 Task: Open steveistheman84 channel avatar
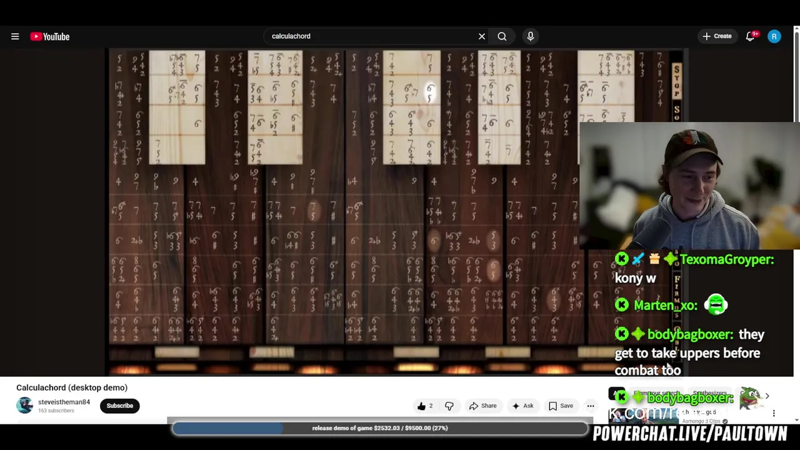[x=24, y=406]
